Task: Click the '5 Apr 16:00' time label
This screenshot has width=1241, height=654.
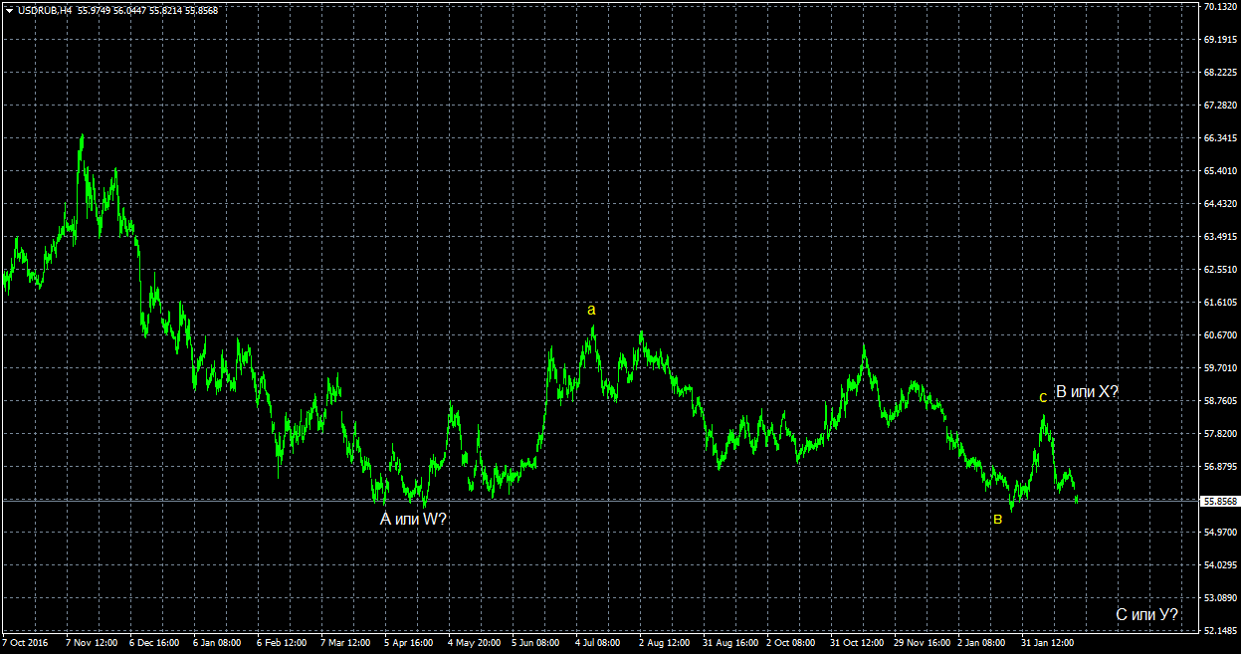Action: point(409,643)
